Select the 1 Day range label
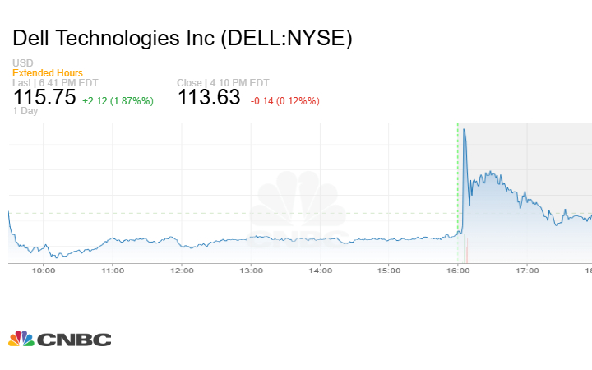Image resolution: width=592 pixels, height=370 pixels. (25, 111)
